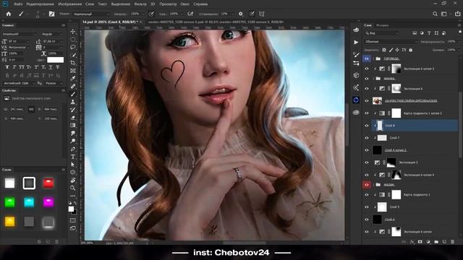The image size is (463, 260).
Task: Hide the Экспозиция 6 layer
Action: [367, 88]
